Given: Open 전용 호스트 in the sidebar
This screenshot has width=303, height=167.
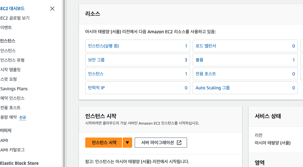Looking at the screenshot, I should pyautogui.click(x=10, y=108).
